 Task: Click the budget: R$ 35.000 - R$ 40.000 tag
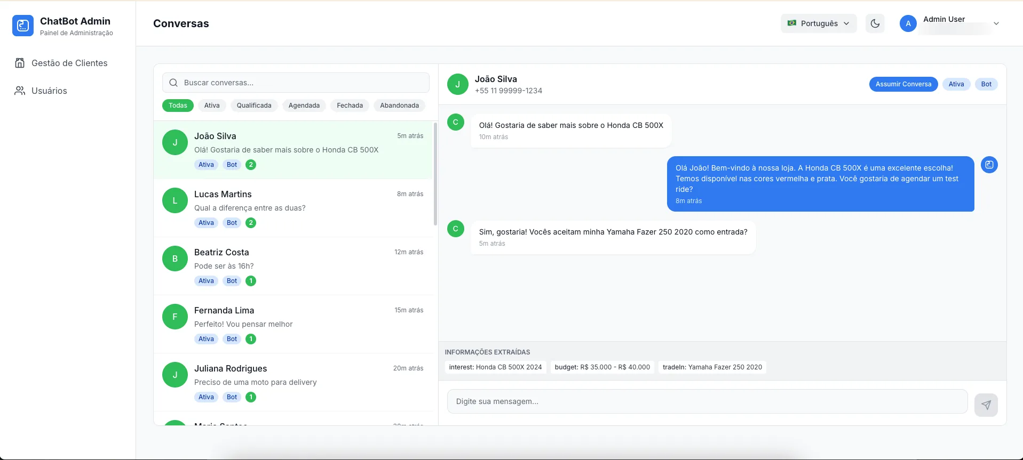(602, 367)
